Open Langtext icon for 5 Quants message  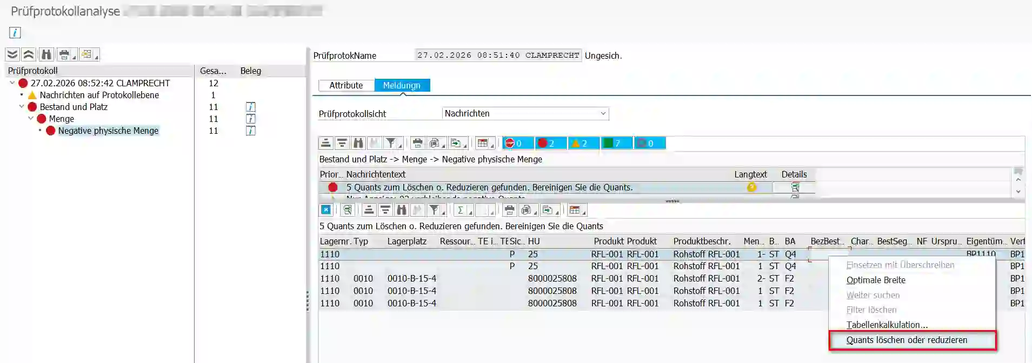pyautogui.click(x=751, y=188)
